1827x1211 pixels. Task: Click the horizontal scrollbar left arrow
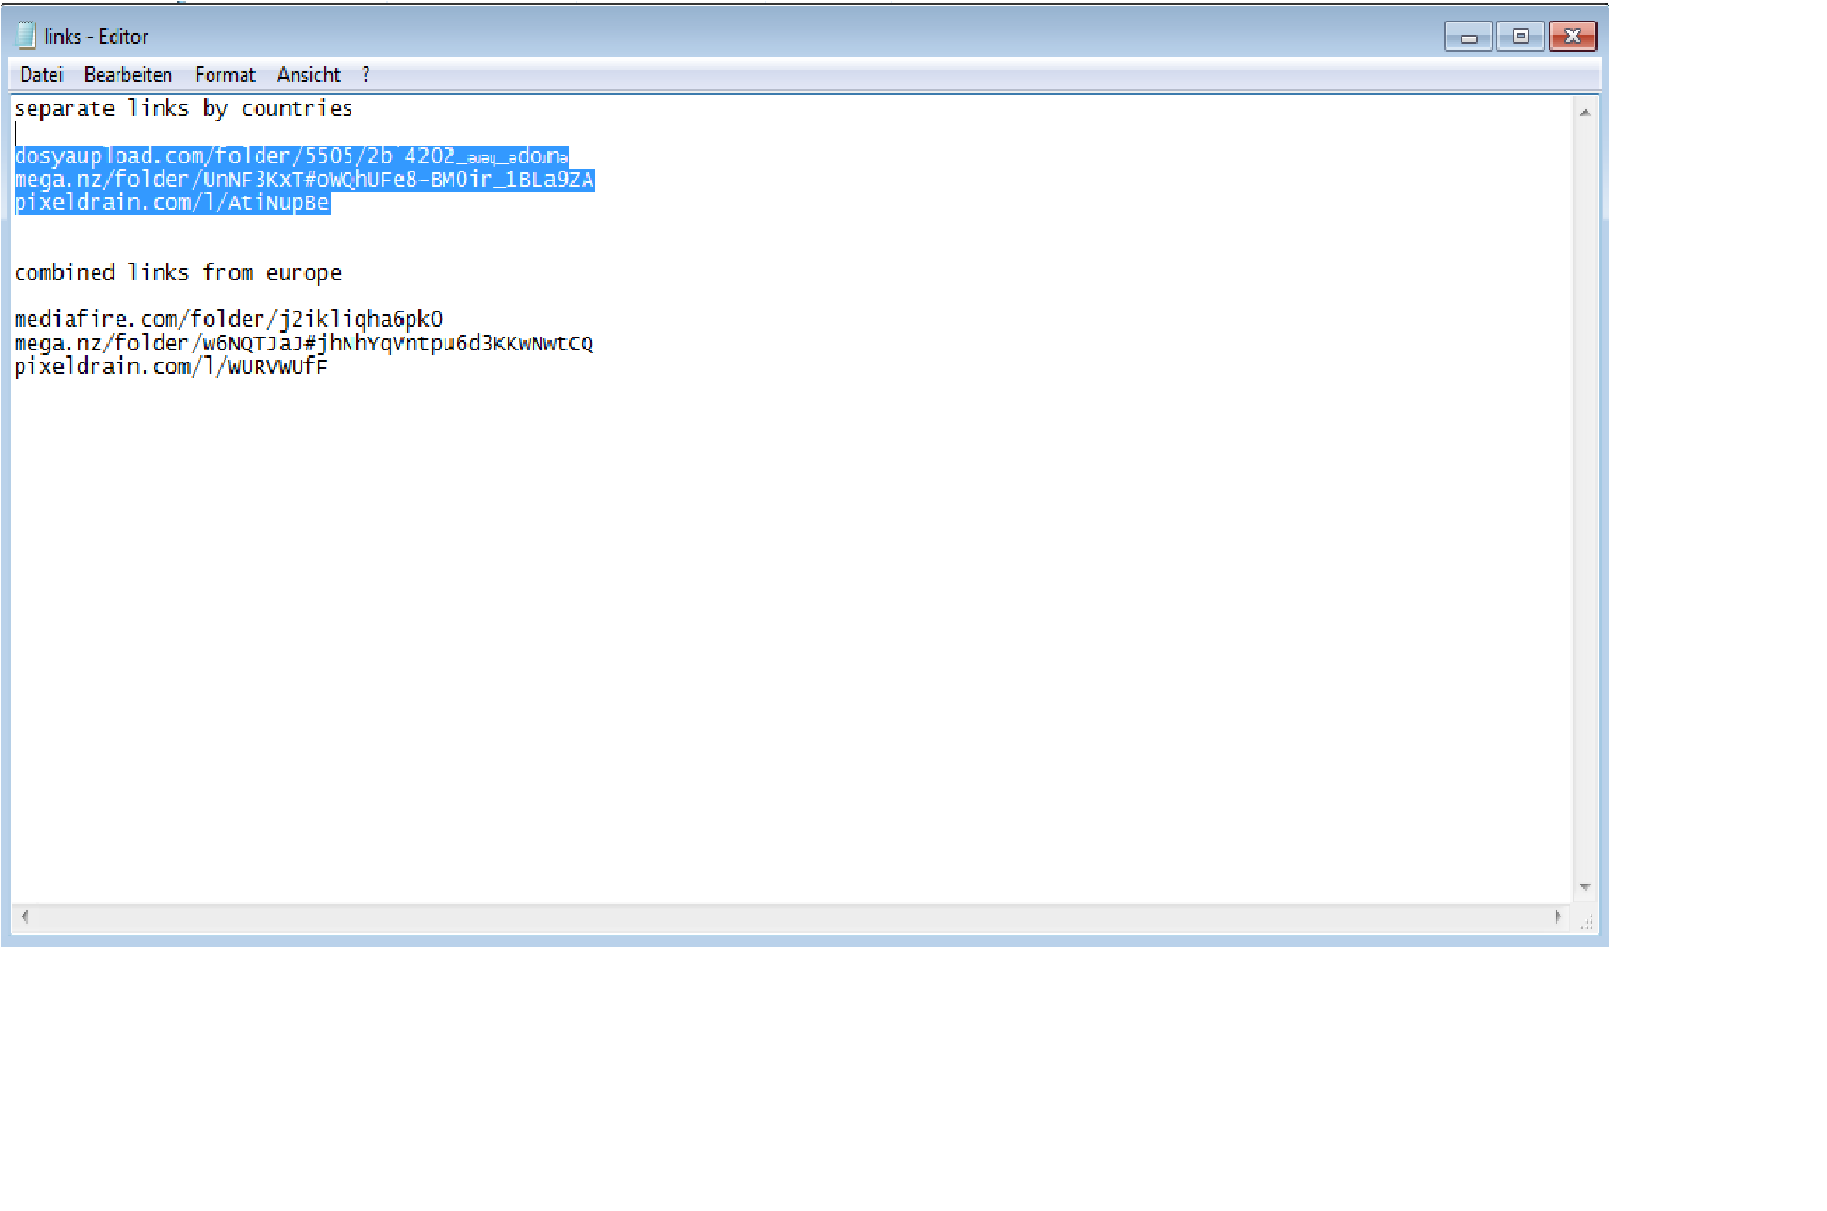point(25,917)
